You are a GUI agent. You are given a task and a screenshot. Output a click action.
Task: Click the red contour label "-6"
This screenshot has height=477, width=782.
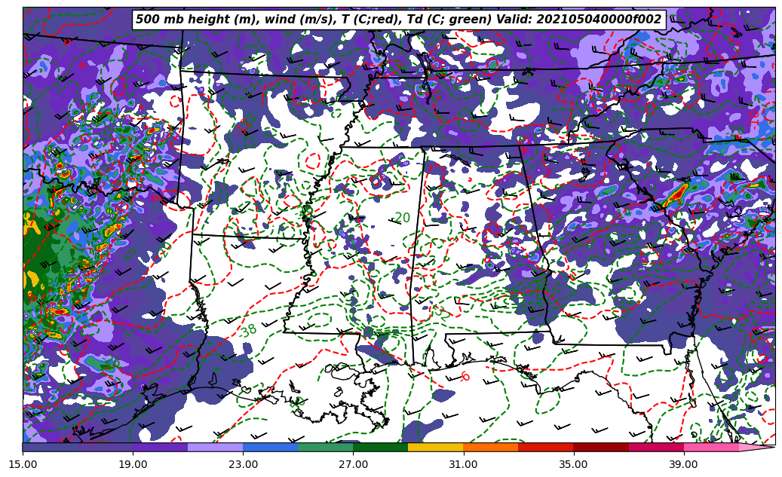click(465, 377)
